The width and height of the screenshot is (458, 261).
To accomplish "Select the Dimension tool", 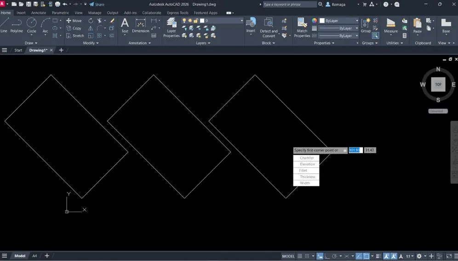I will (141, 25).
